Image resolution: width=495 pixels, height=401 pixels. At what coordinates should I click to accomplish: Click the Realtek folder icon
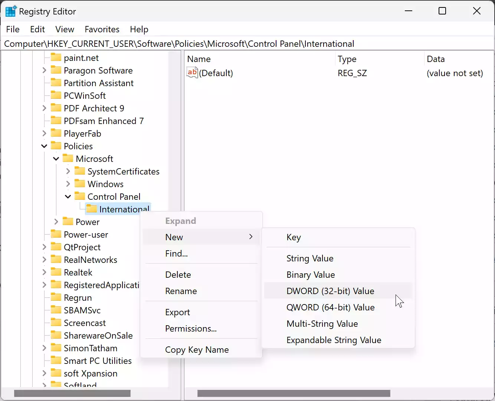point(56,272)
